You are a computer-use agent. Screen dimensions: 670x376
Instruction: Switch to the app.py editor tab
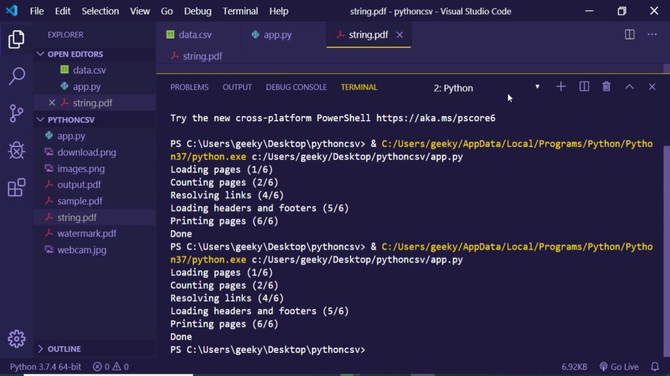pos(277,35)
